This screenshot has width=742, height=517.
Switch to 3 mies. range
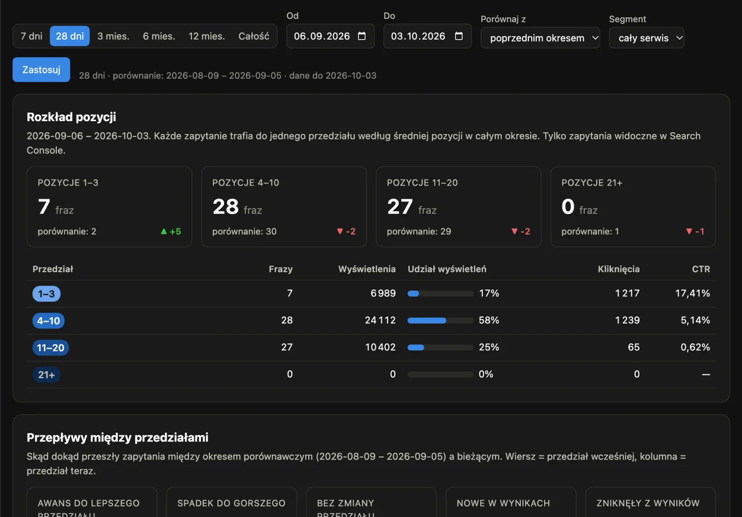pyautogui.click(x=113, y=36)
